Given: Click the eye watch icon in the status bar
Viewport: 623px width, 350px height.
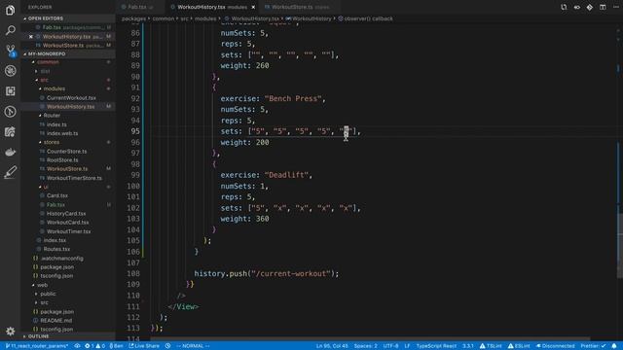Looking at the screenshot, I should [77, 346].
